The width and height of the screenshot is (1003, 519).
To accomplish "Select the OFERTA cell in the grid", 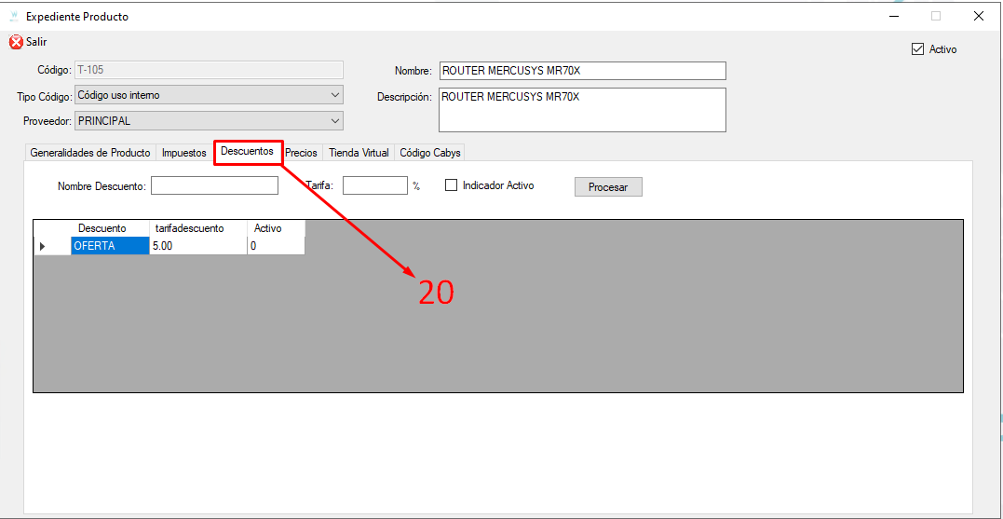I will click(x=110, y=246).
